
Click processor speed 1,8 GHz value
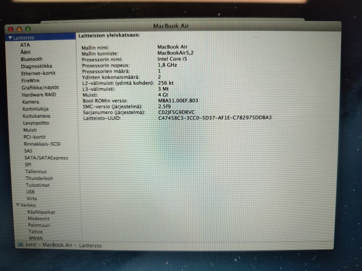click(x=167, y=65)
